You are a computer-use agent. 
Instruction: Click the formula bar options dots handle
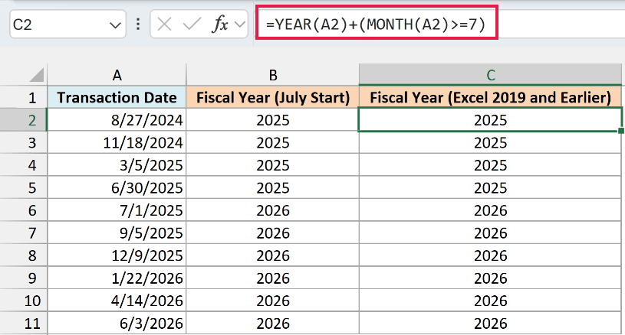[x=138, y=24]
